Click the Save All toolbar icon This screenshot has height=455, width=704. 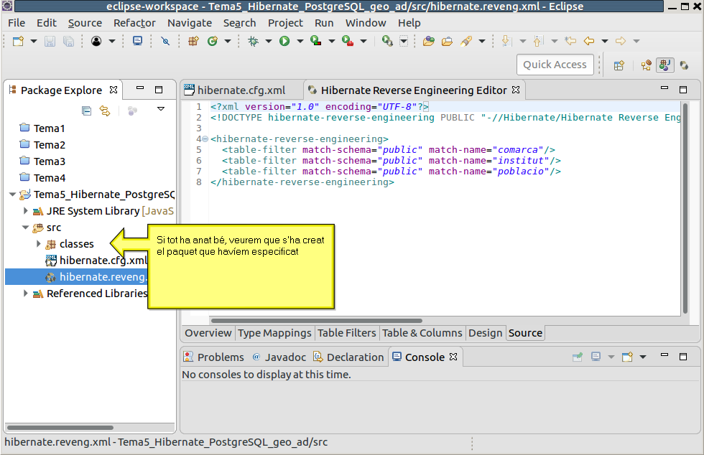[x=68, y=42]
